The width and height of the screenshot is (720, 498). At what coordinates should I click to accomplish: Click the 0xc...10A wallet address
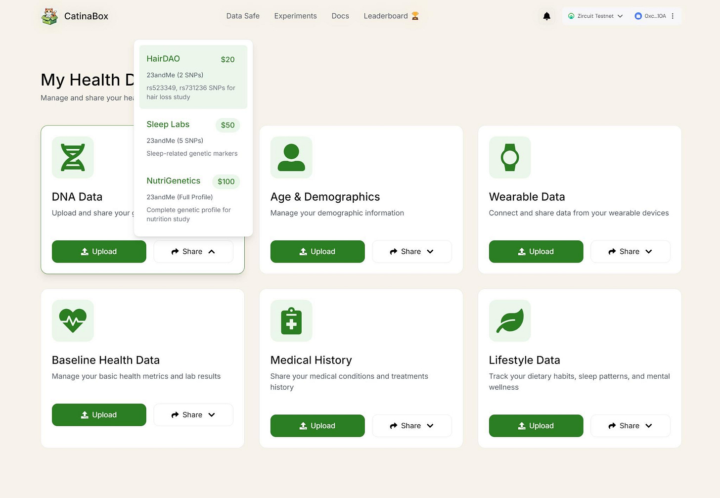click(x=655, y=16)
